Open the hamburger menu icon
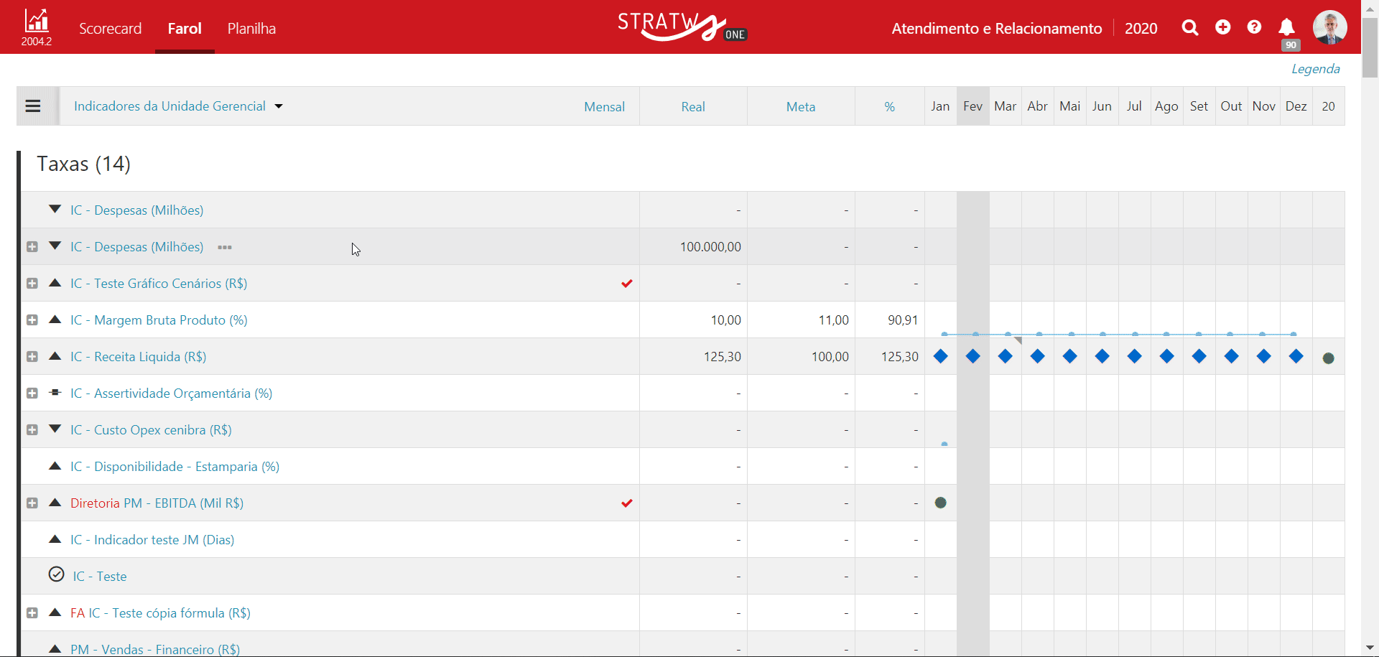Image resolution: width=1379 pixels, height=657 pixels. tap(33, 106)
